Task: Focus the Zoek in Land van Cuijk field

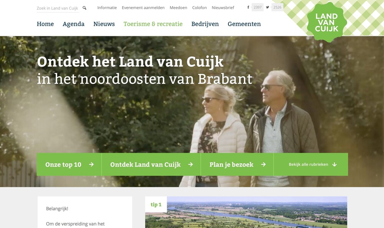Action: (58, 8)
